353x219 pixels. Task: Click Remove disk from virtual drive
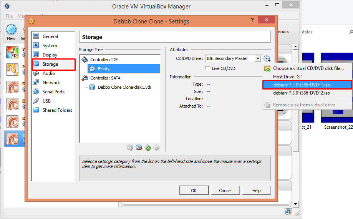[307, 105]
